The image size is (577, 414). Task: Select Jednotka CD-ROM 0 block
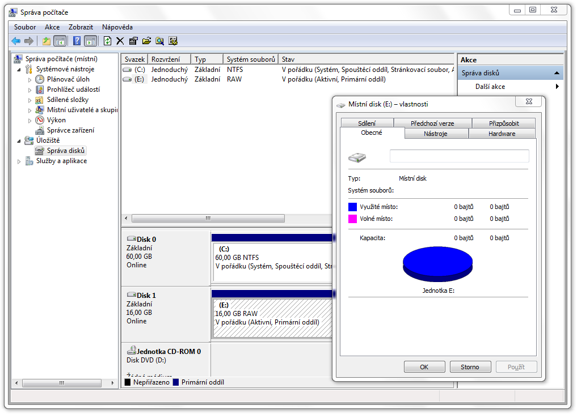pyautogui.click(x=166, y=360)
